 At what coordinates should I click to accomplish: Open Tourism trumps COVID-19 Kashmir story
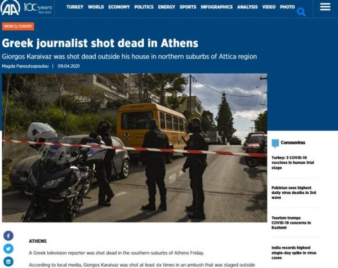click(x=291, y=222)
